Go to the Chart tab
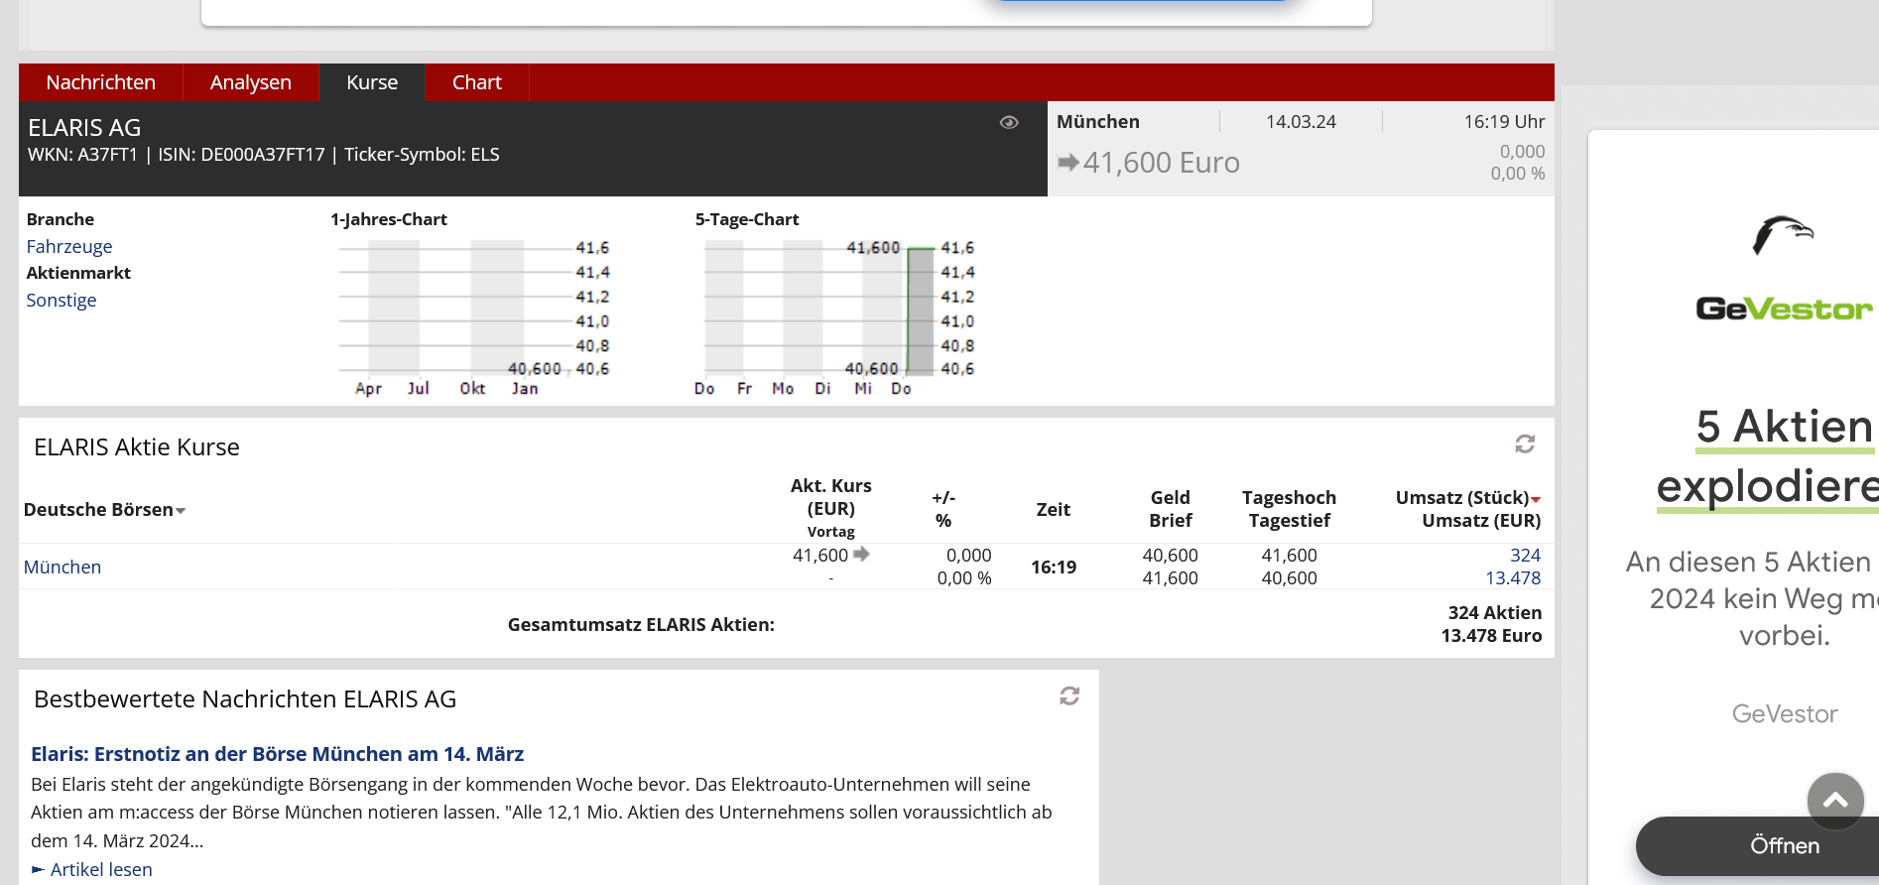 pyautogui.click(x=476, y=82)
